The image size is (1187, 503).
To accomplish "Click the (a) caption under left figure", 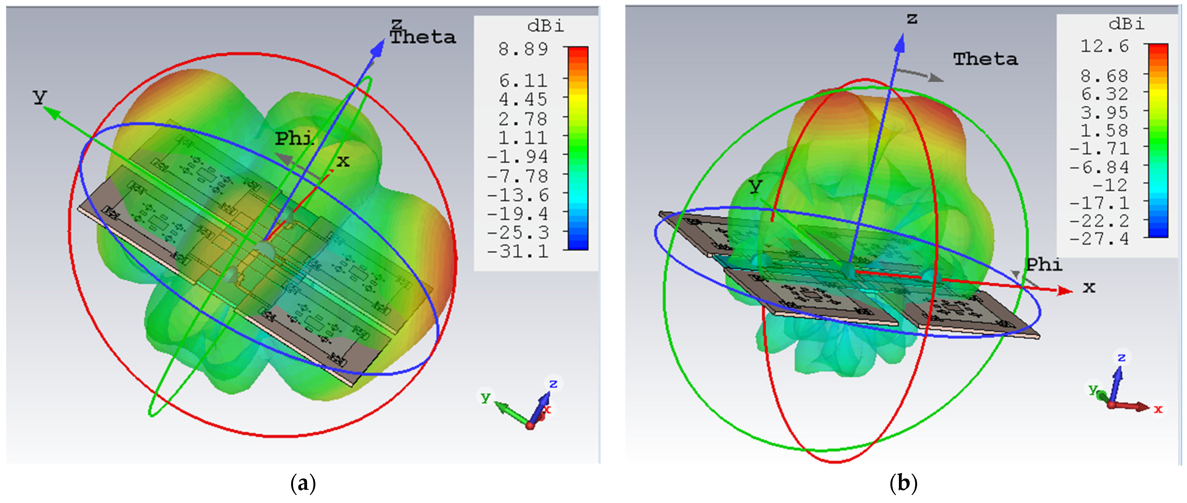I will [x=303, y=484].
